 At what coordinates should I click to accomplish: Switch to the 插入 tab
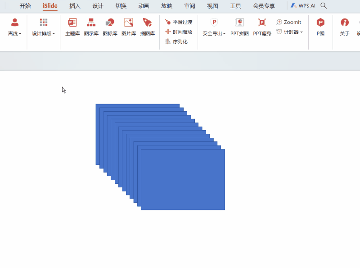[x=75, y=6]
